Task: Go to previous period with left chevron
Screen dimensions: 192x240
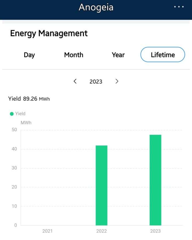Action: [x=75, y=81]
